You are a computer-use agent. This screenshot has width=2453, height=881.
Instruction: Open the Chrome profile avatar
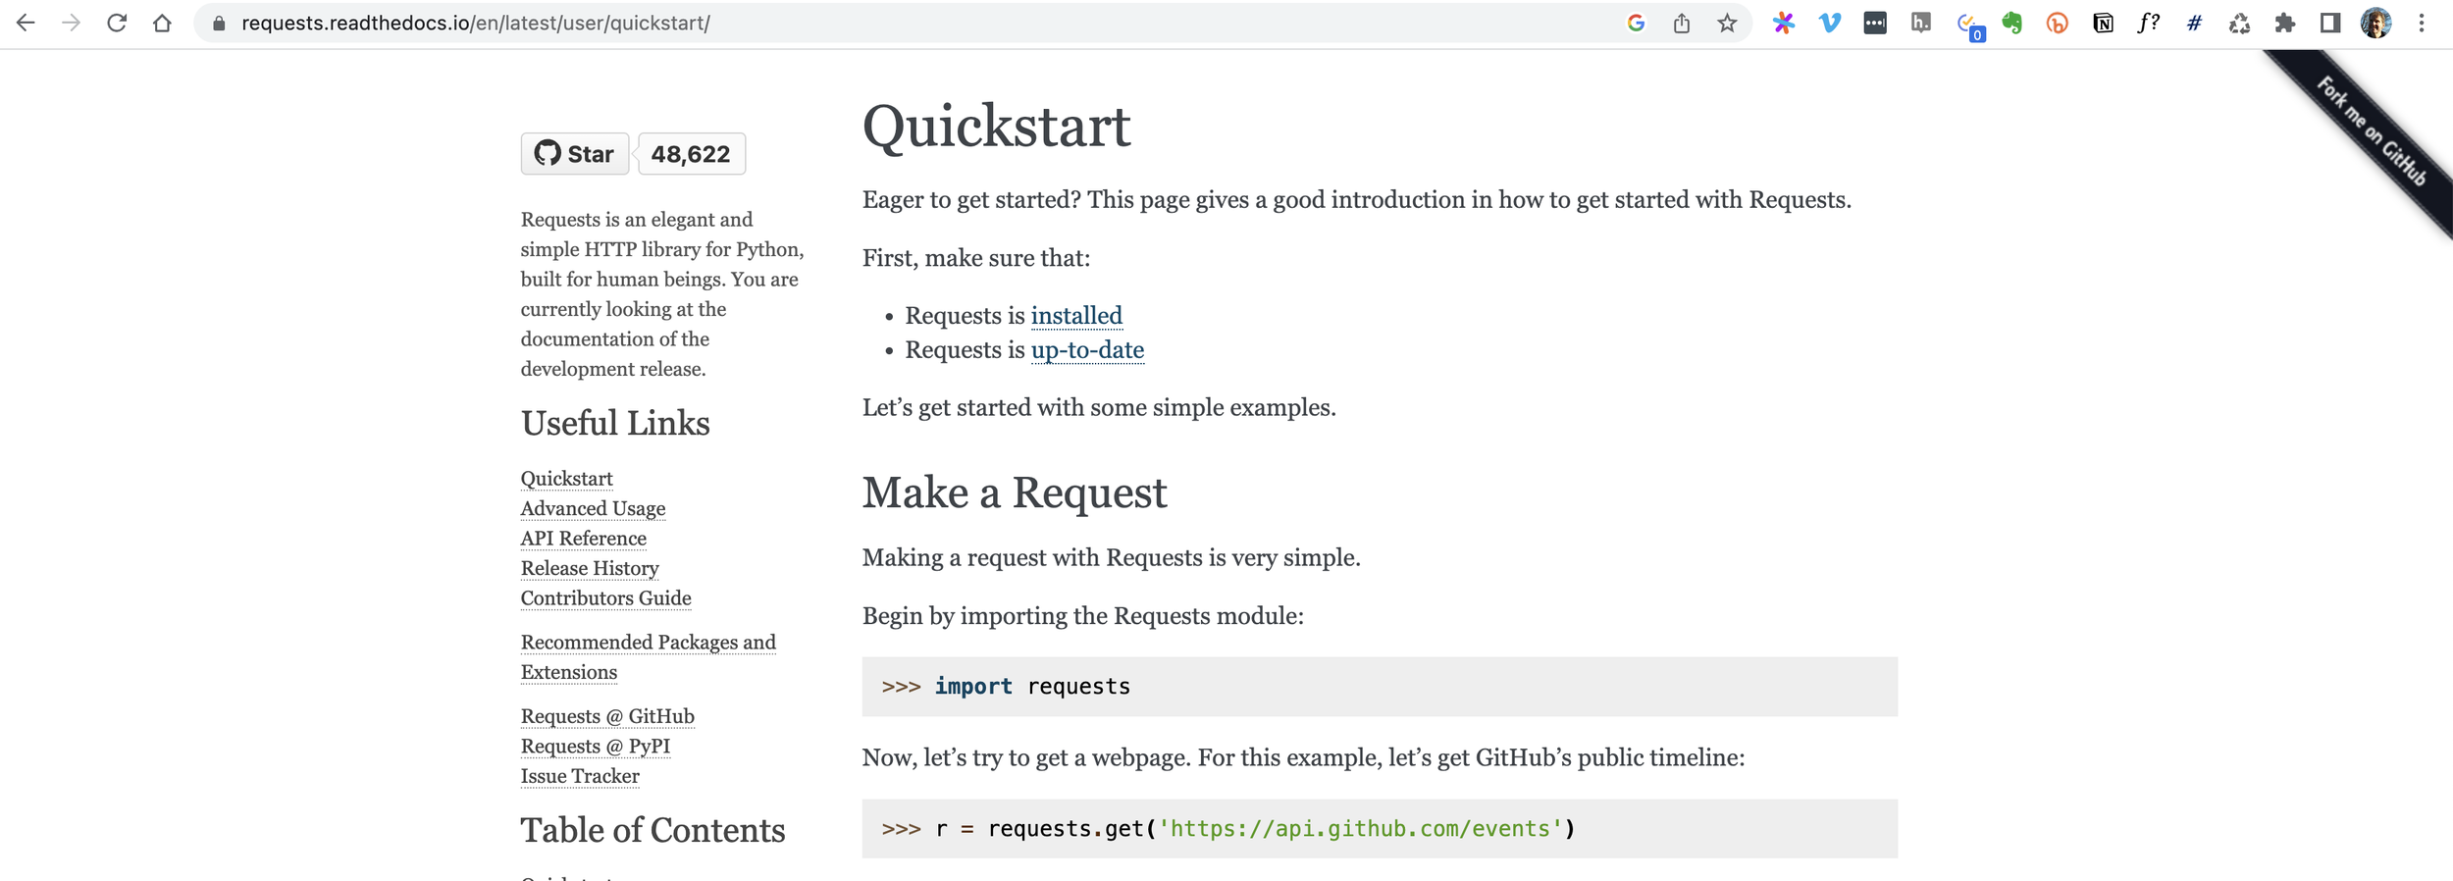click(2375, 23)
